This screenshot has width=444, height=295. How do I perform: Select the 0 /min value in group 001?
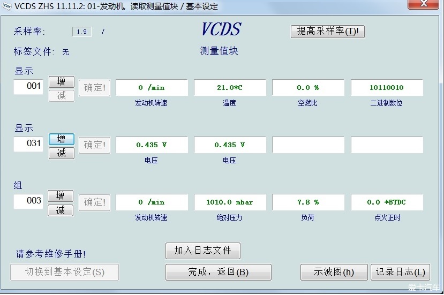(x=152, y=87)
